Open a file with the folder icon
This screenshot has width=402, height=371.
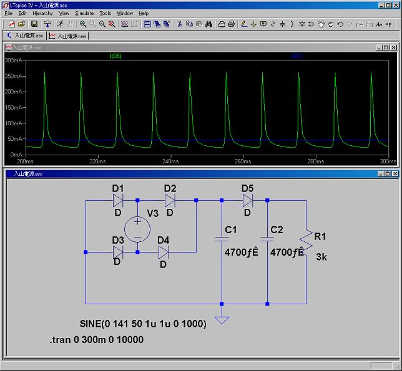point(22,24)
